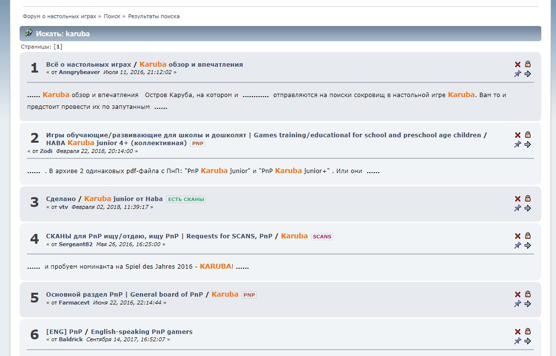Image resolution: width=556 pixels, height=356 pixels.
Task: Open topic 'Karuba обзор и впечатления'
Action: pyautogui.click(x=191, y=65)
